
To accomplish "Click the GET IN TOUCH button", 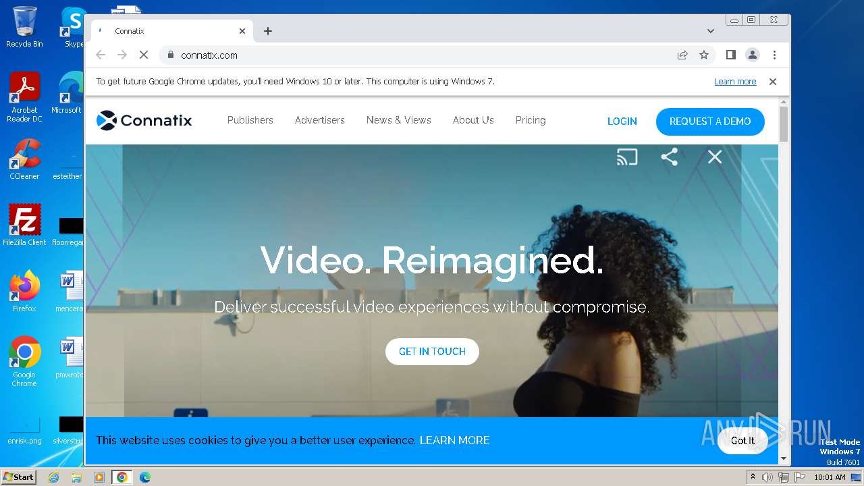I will (x=432, y=352).
